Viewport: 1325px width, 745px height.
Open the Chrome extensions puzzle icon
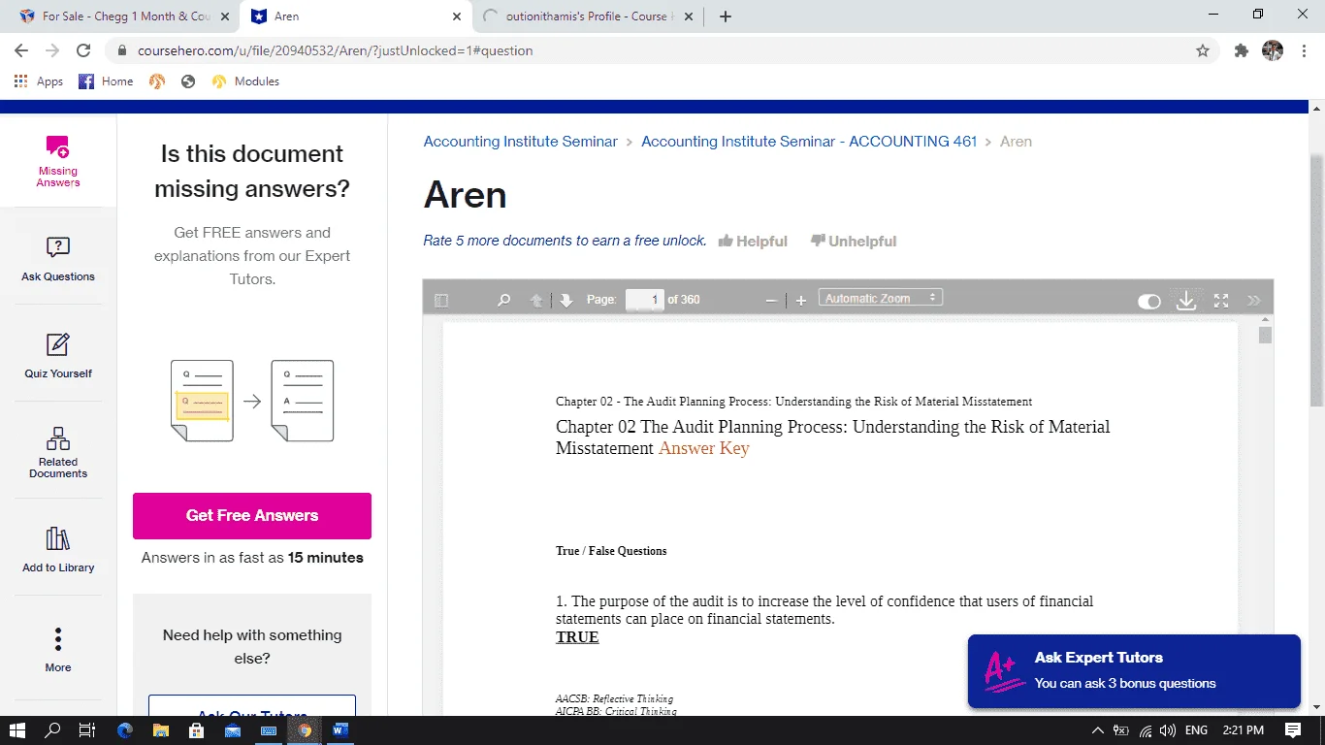point(1241,50)
